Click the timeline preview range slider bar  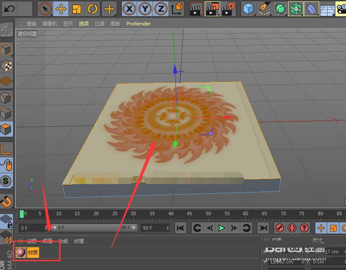click(94, 227)
